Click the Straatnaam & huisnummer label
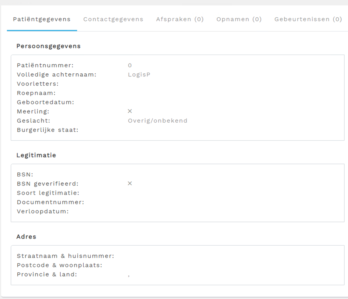 (65, 256)
